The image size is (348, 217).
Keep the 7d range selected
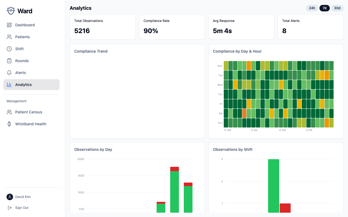324,8
